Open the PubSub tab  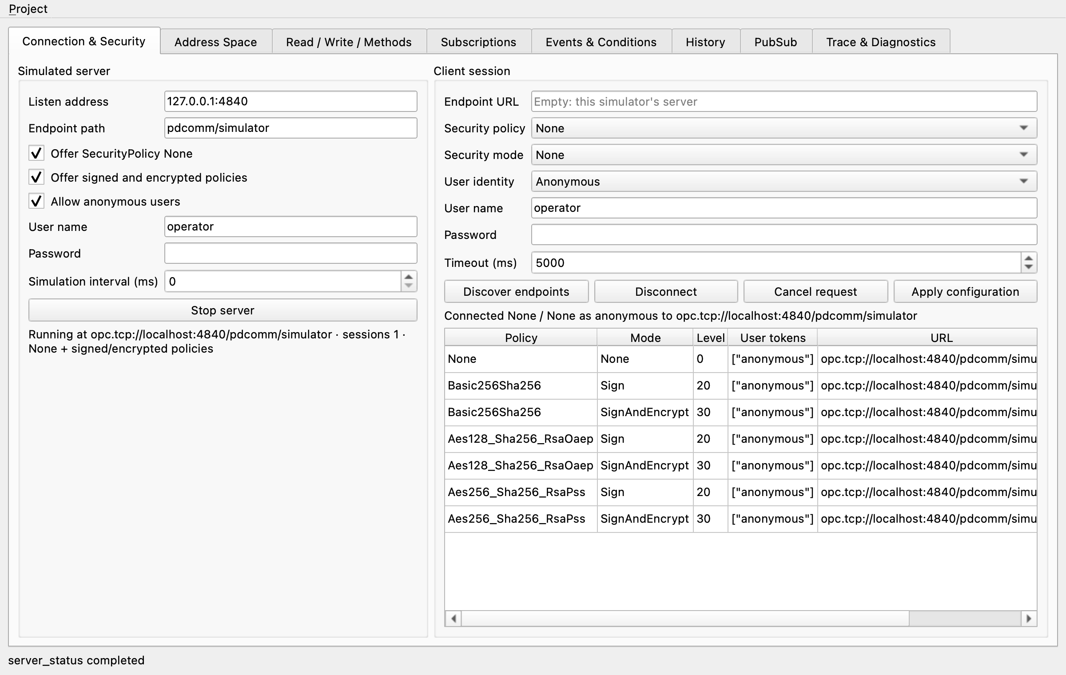pyautogui.click(x=776, y=42)
